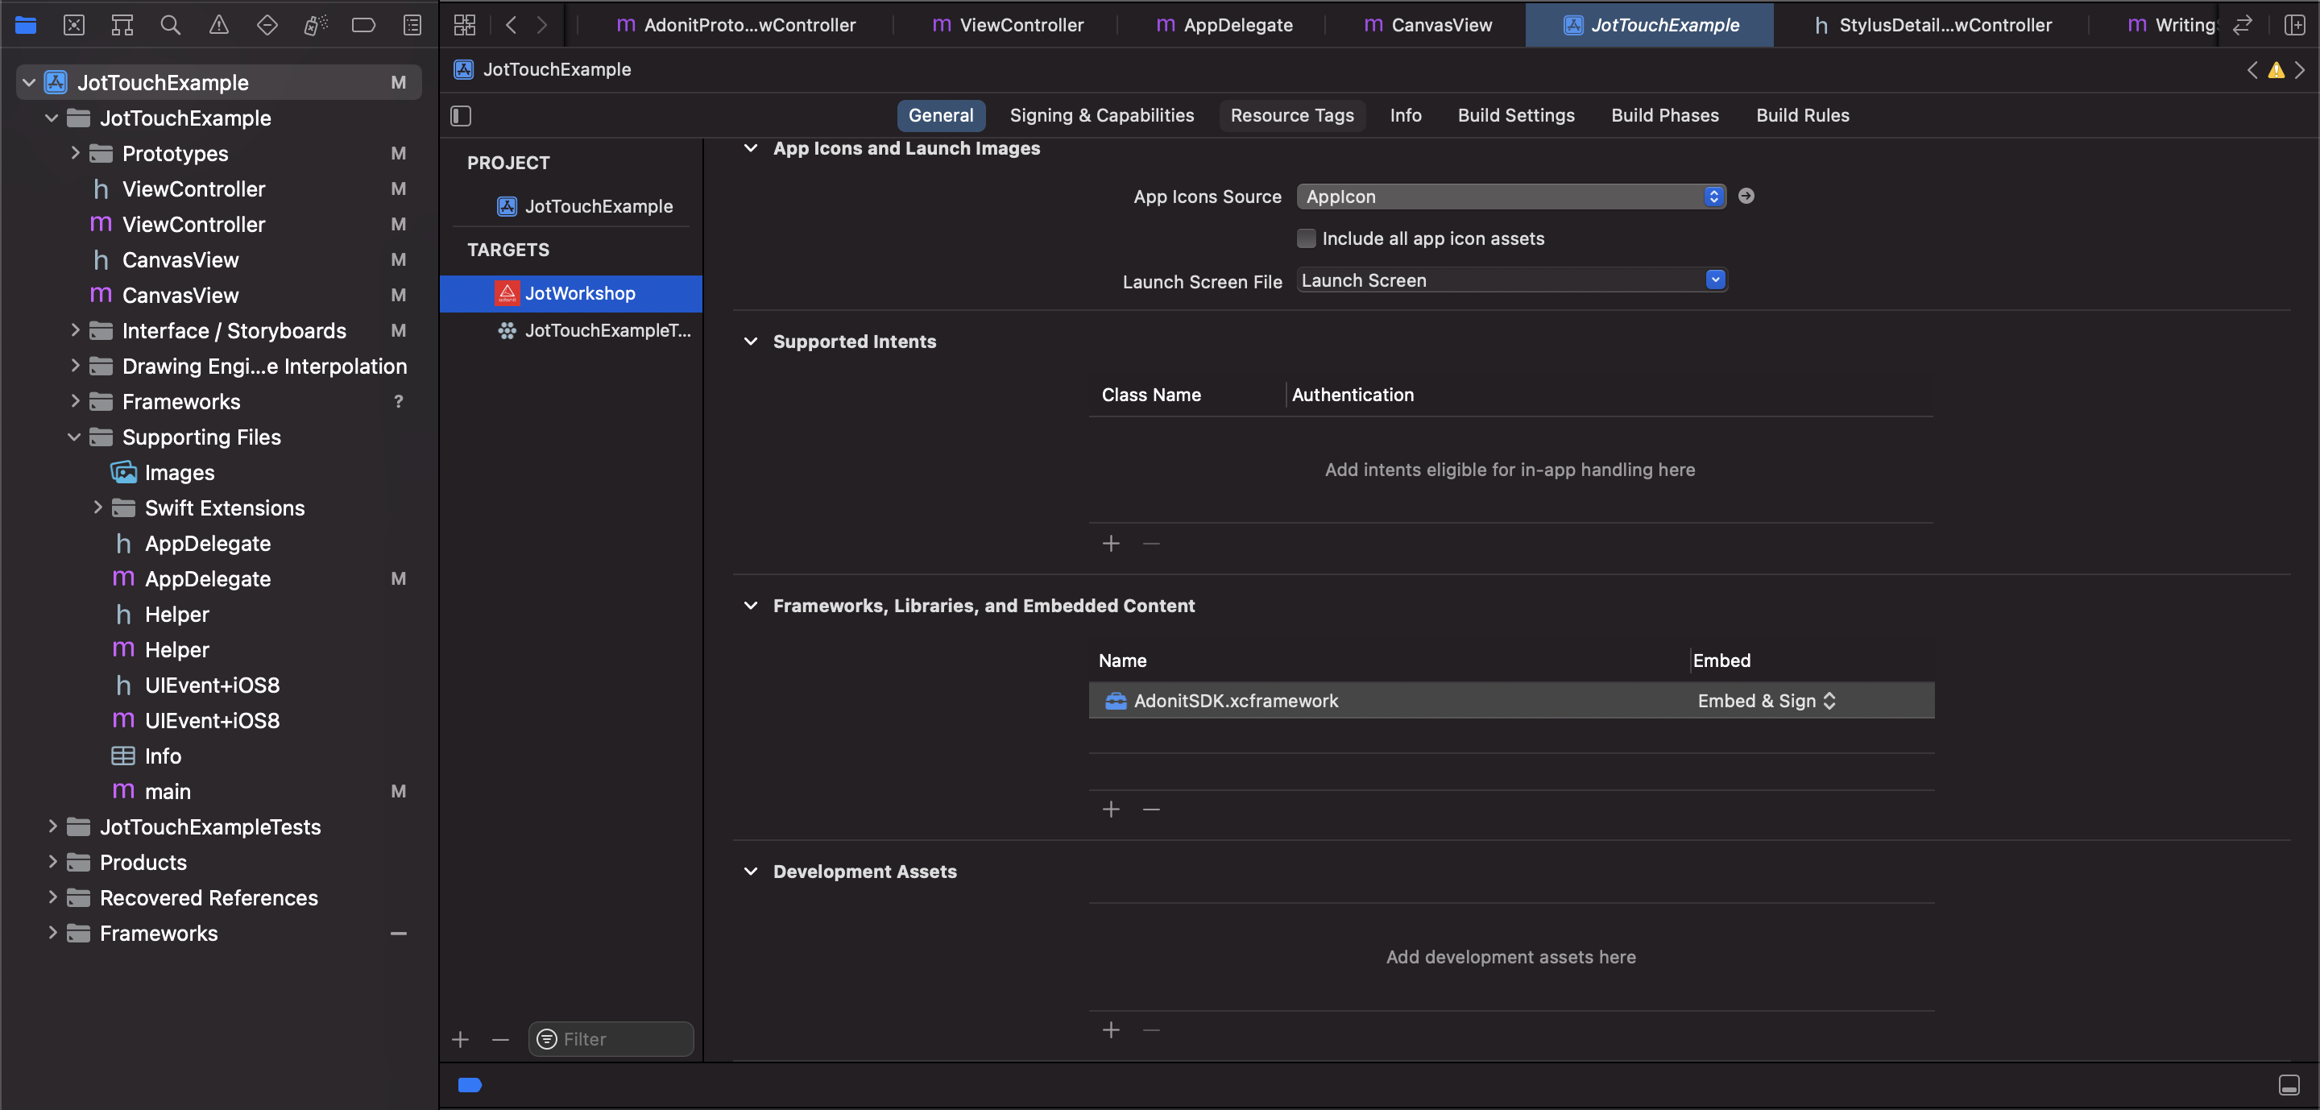Expand the JotTouchExampleTests group

52,826
